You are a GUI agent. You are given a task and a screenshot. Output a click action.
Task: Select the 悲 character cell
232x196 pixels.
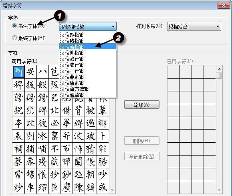(x=30, y=111)
